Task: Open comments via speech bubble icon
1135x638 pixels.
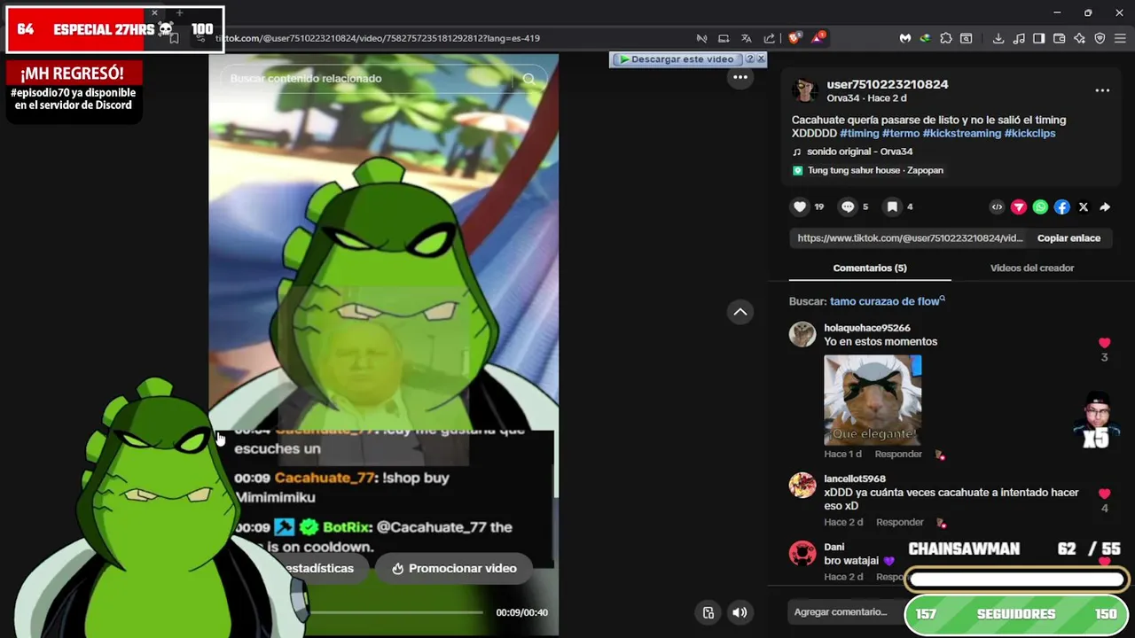Action: 848,206
